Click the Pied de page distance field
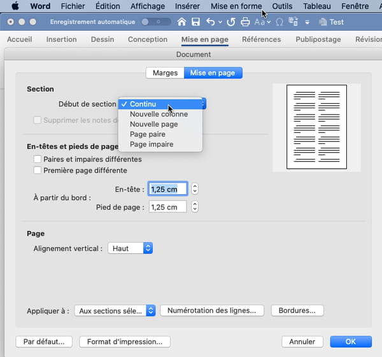 pos(167,207)
